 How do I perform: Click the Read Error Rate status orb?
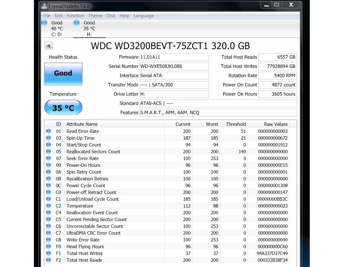(48, 131)
